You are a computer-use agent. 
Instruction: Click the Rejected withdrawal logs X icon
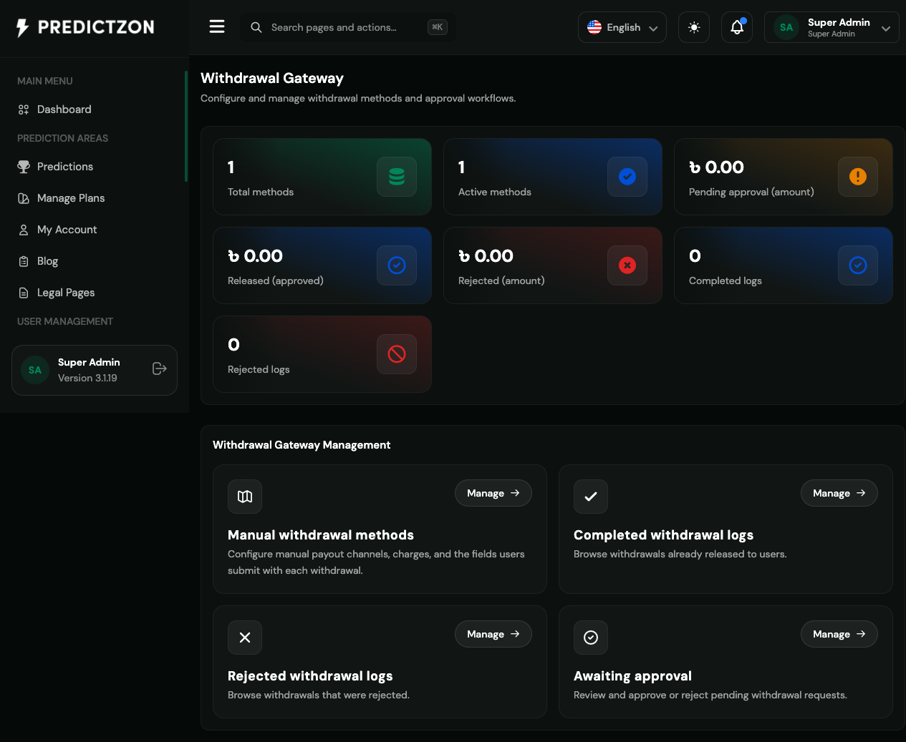[x=245, y=638]
